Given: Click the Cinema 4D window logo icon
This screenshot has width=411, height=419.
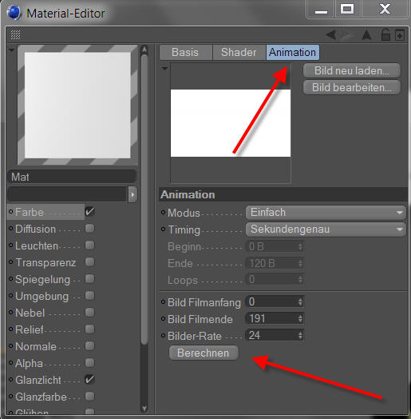Looking at the screenshot, I should (x=14, y=13).
